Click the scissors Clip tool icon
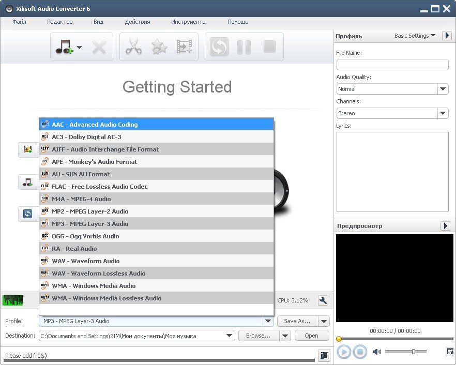This screenshot has width=456, height=365. point(133,48)
